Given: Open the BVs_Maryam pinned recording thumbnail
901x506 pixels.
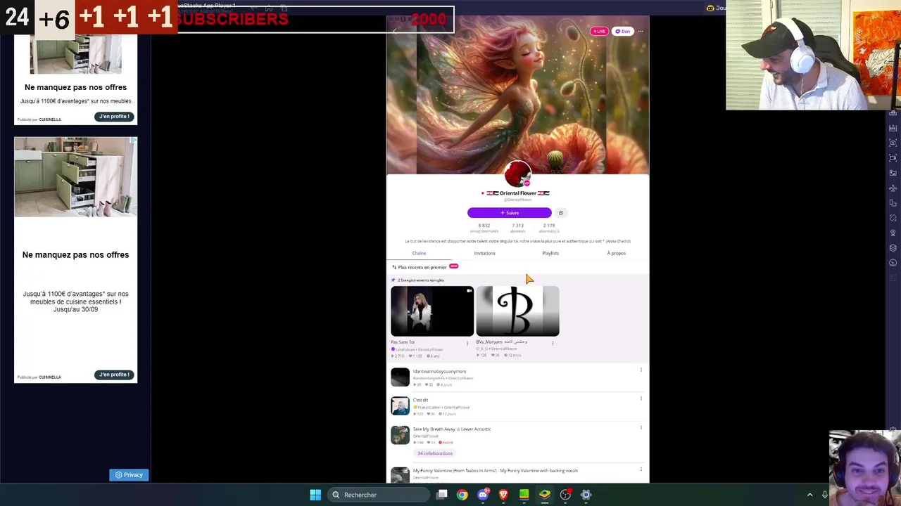Looking at the screenshot, I should coord(517,311).
